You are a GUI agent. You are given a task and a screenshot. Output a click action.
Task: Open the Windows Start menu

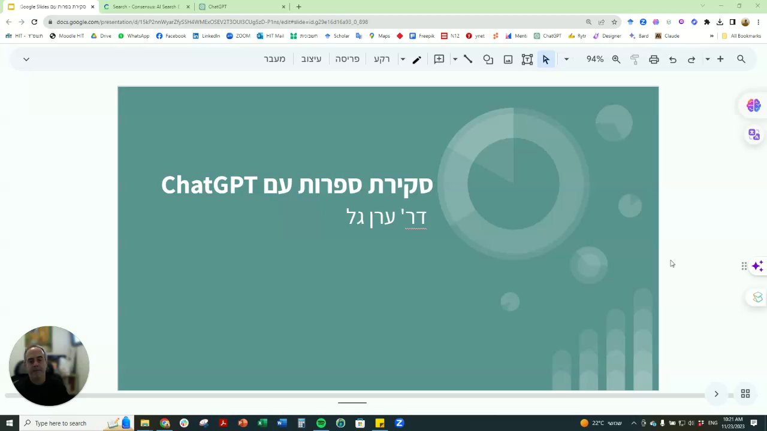coord(9,423)
